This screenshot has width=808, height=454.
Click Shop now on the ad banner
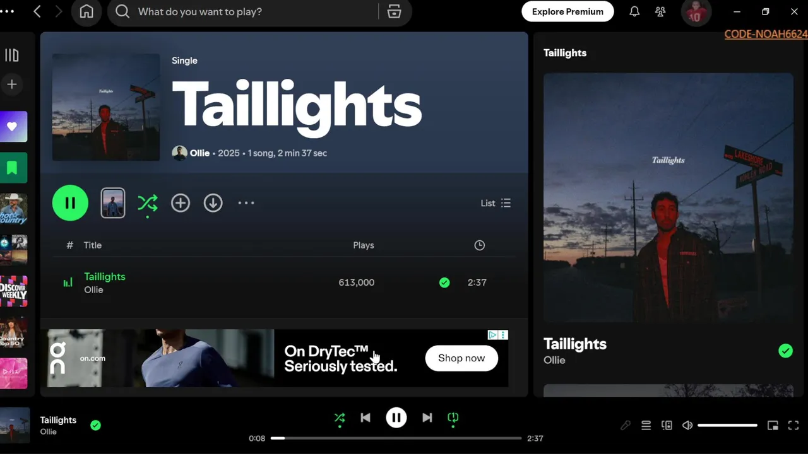pyautogui.click(x=461, y=358)
